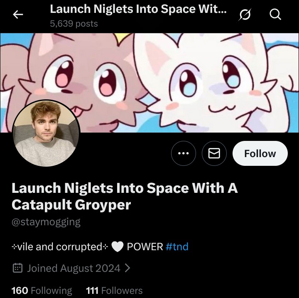
Task: View the 111 Followers list
Action: [114, 291]
